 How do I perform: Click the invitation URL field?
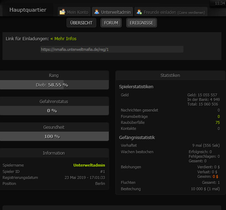(x=112, y=49)
